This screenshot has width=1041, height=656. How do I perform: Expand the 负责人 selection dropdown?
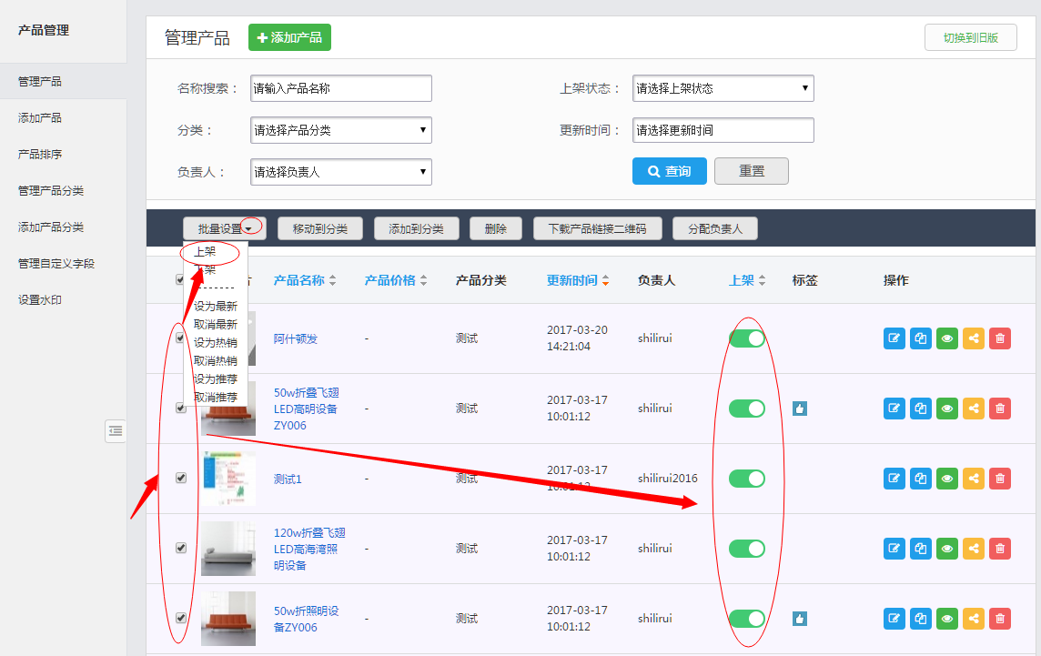pyautogui.click(x=340, y=172)
